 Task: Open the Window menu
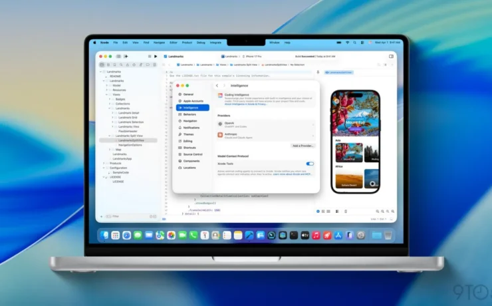click(x=274, y=43)
